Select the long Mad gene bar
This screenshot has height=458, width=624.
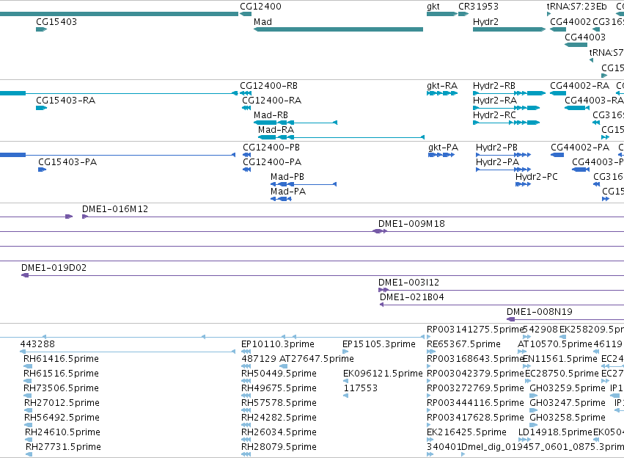click(338, 29)
